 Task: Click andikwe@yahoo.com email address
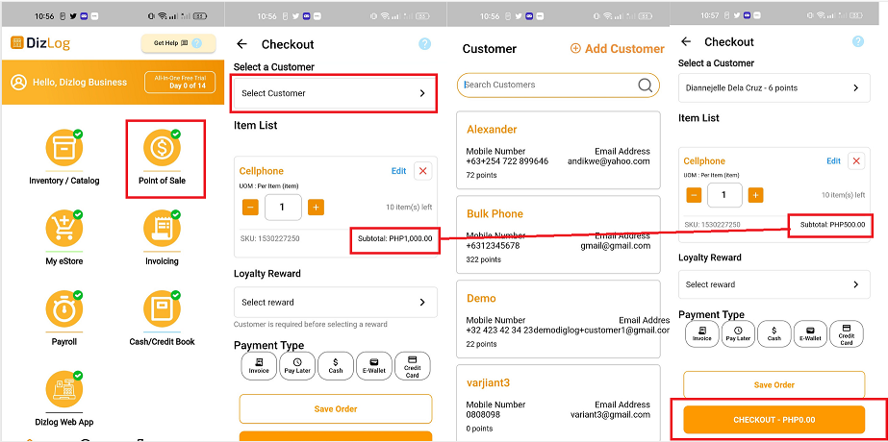pyautogui.click(x=609, y=161)
